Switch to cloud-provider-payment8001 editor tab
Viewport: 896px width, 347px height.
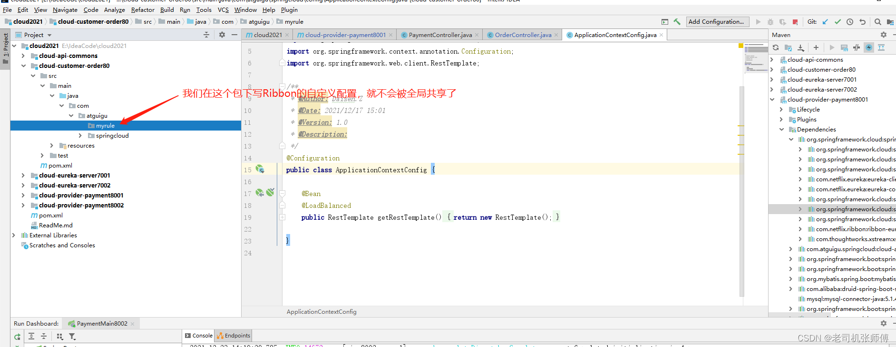click(345, 35)
